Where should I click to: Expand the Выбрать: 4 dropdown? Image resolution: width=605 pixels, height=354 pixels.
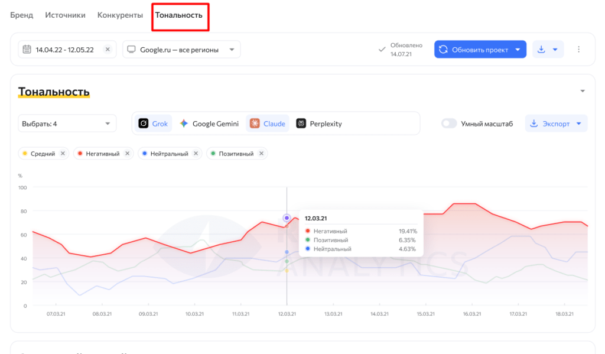click(x=67, y=124)
